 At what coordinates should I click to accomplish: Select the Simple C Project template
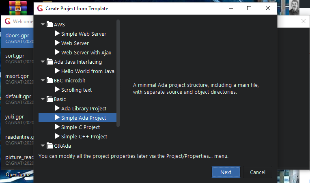click(x=80, y=127)
